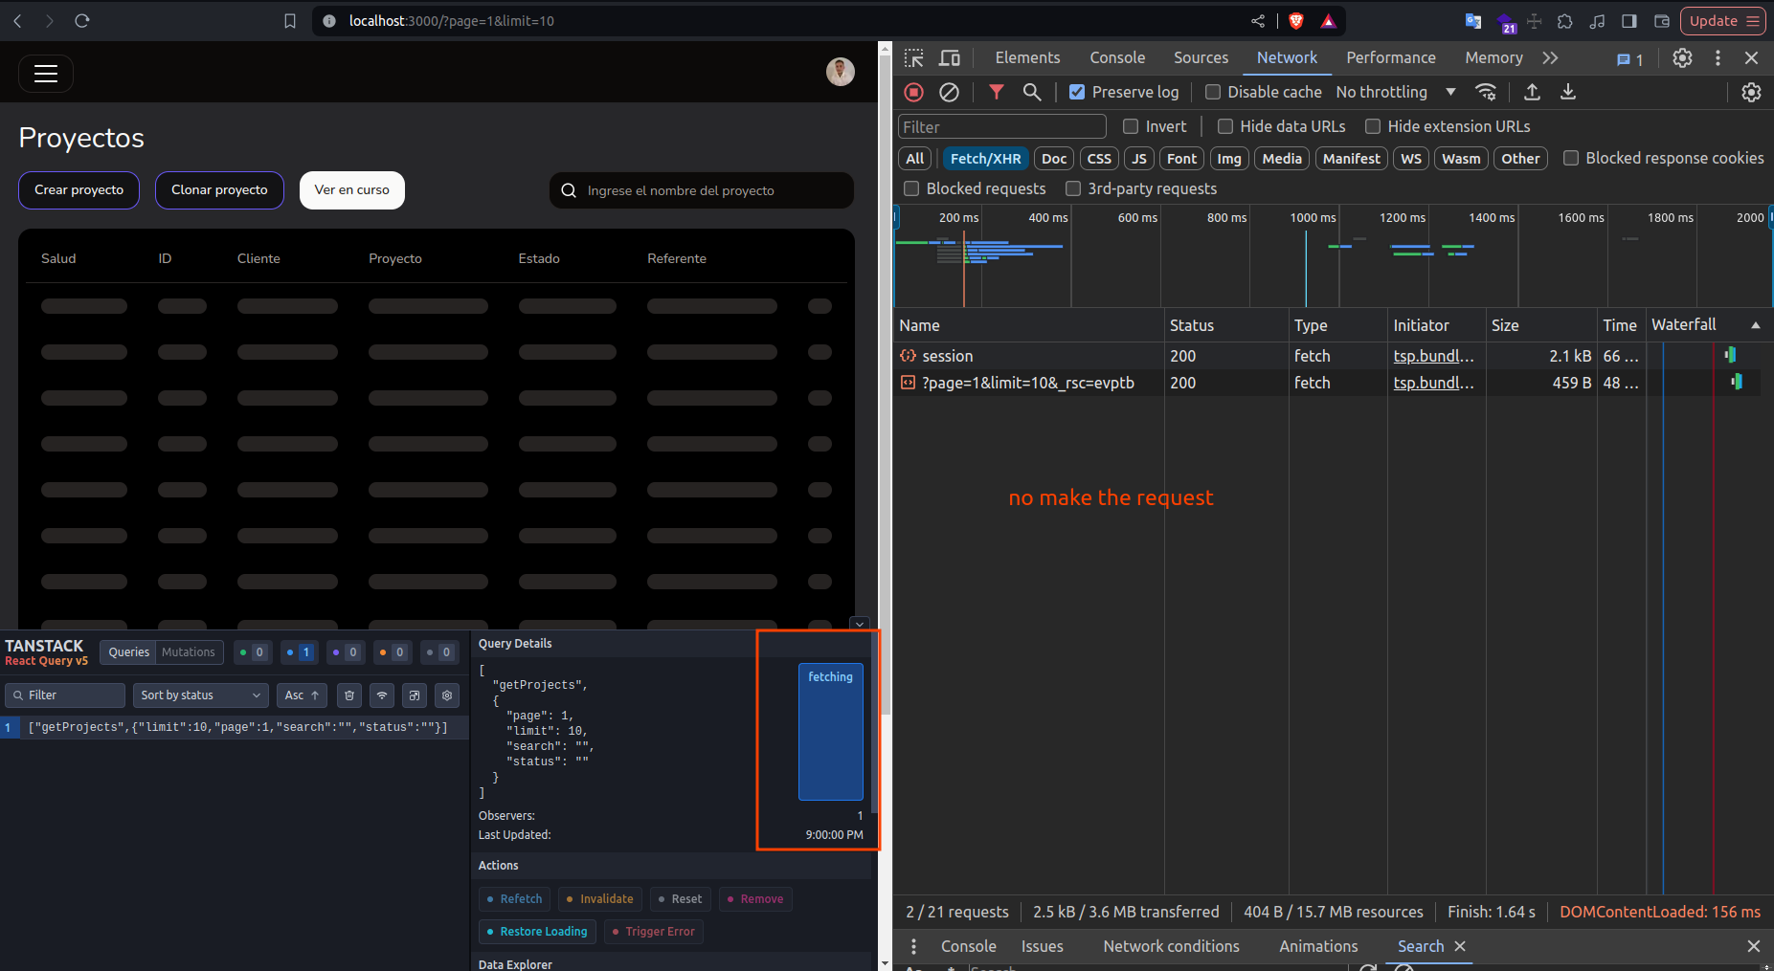
Task: Open the network search magnifier icon
Action: tap(1032, 92)
